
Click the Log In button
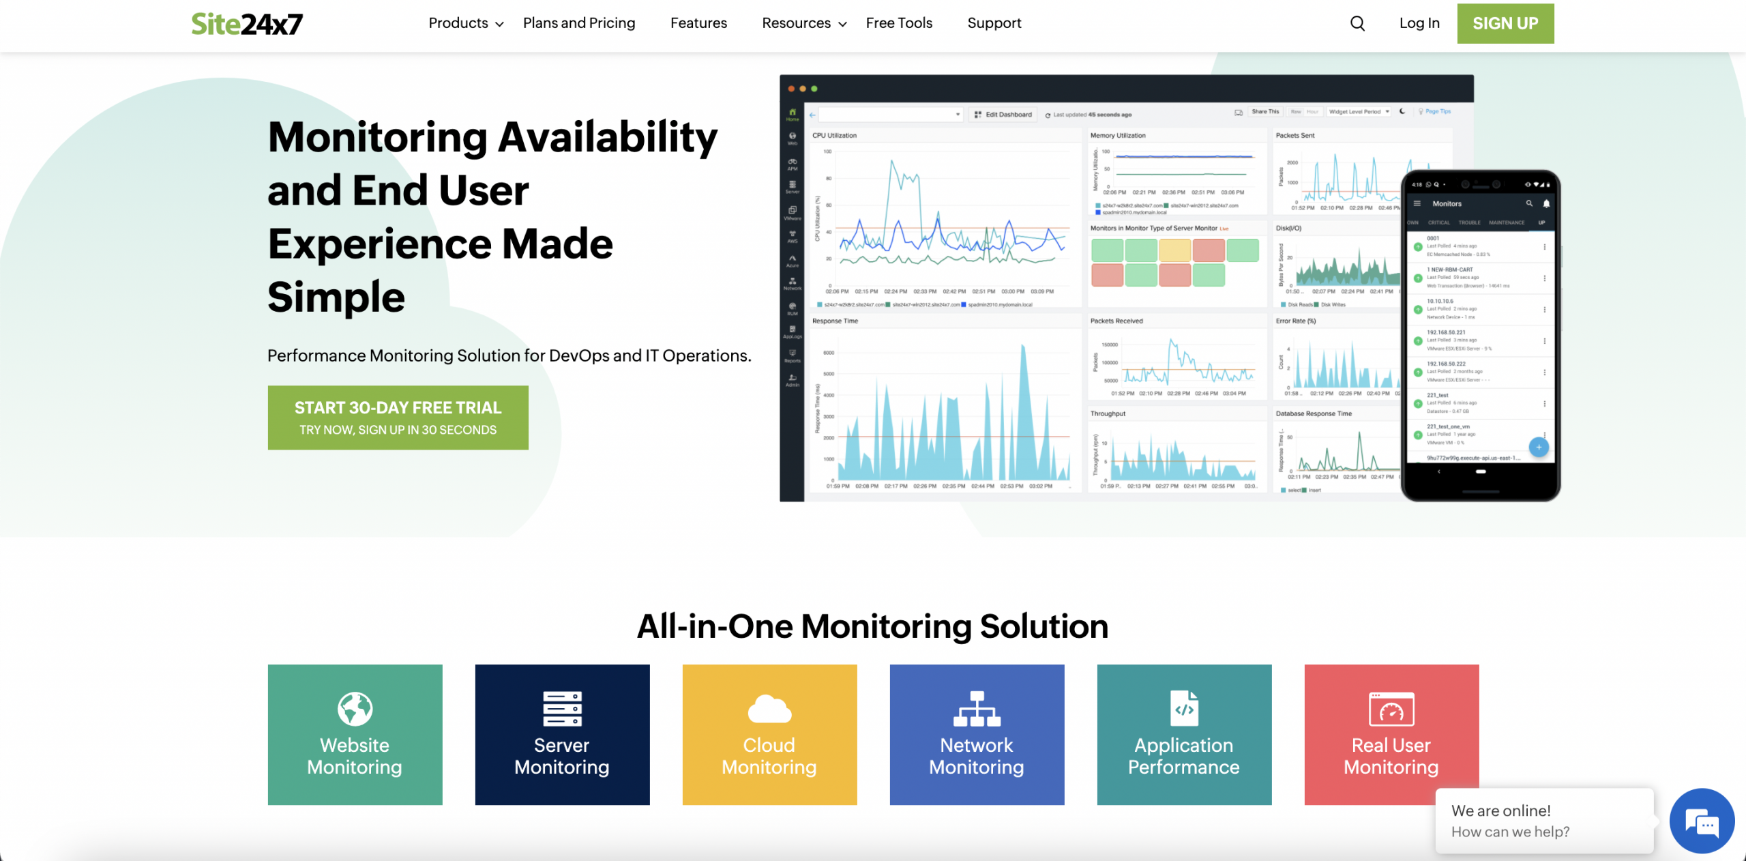(1420, 23)
